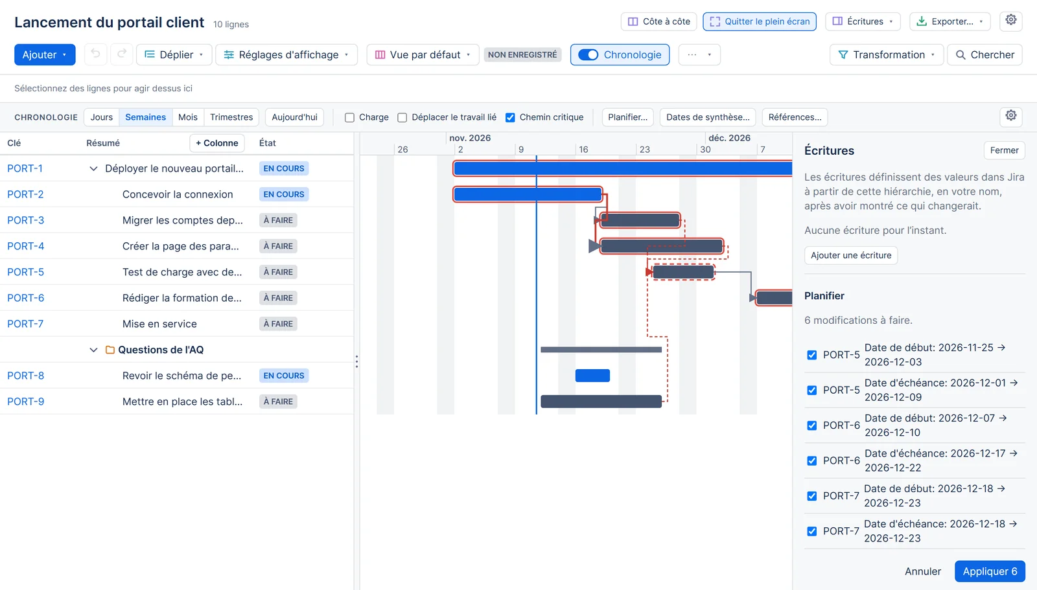Open the Vue par défaut dropdown
This screenshot has width=1037, height=590.
(423, 54)
